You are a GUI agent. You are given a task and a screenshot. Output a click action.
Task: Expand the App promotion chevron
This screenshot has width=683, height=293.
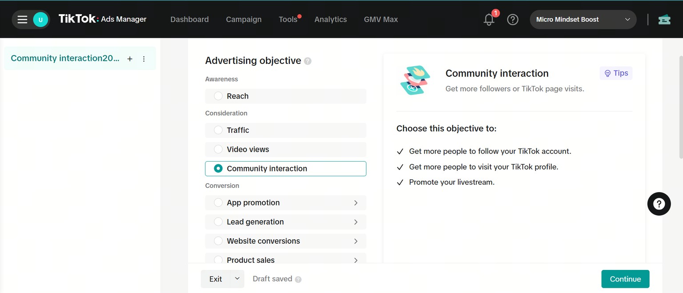[x=356, y=203]
